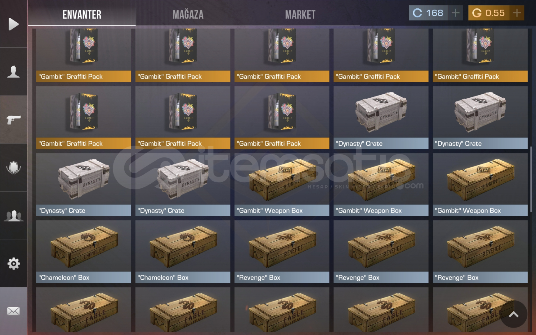
Task: Add silver coins with plus beside 168
Action: [455, 13]
